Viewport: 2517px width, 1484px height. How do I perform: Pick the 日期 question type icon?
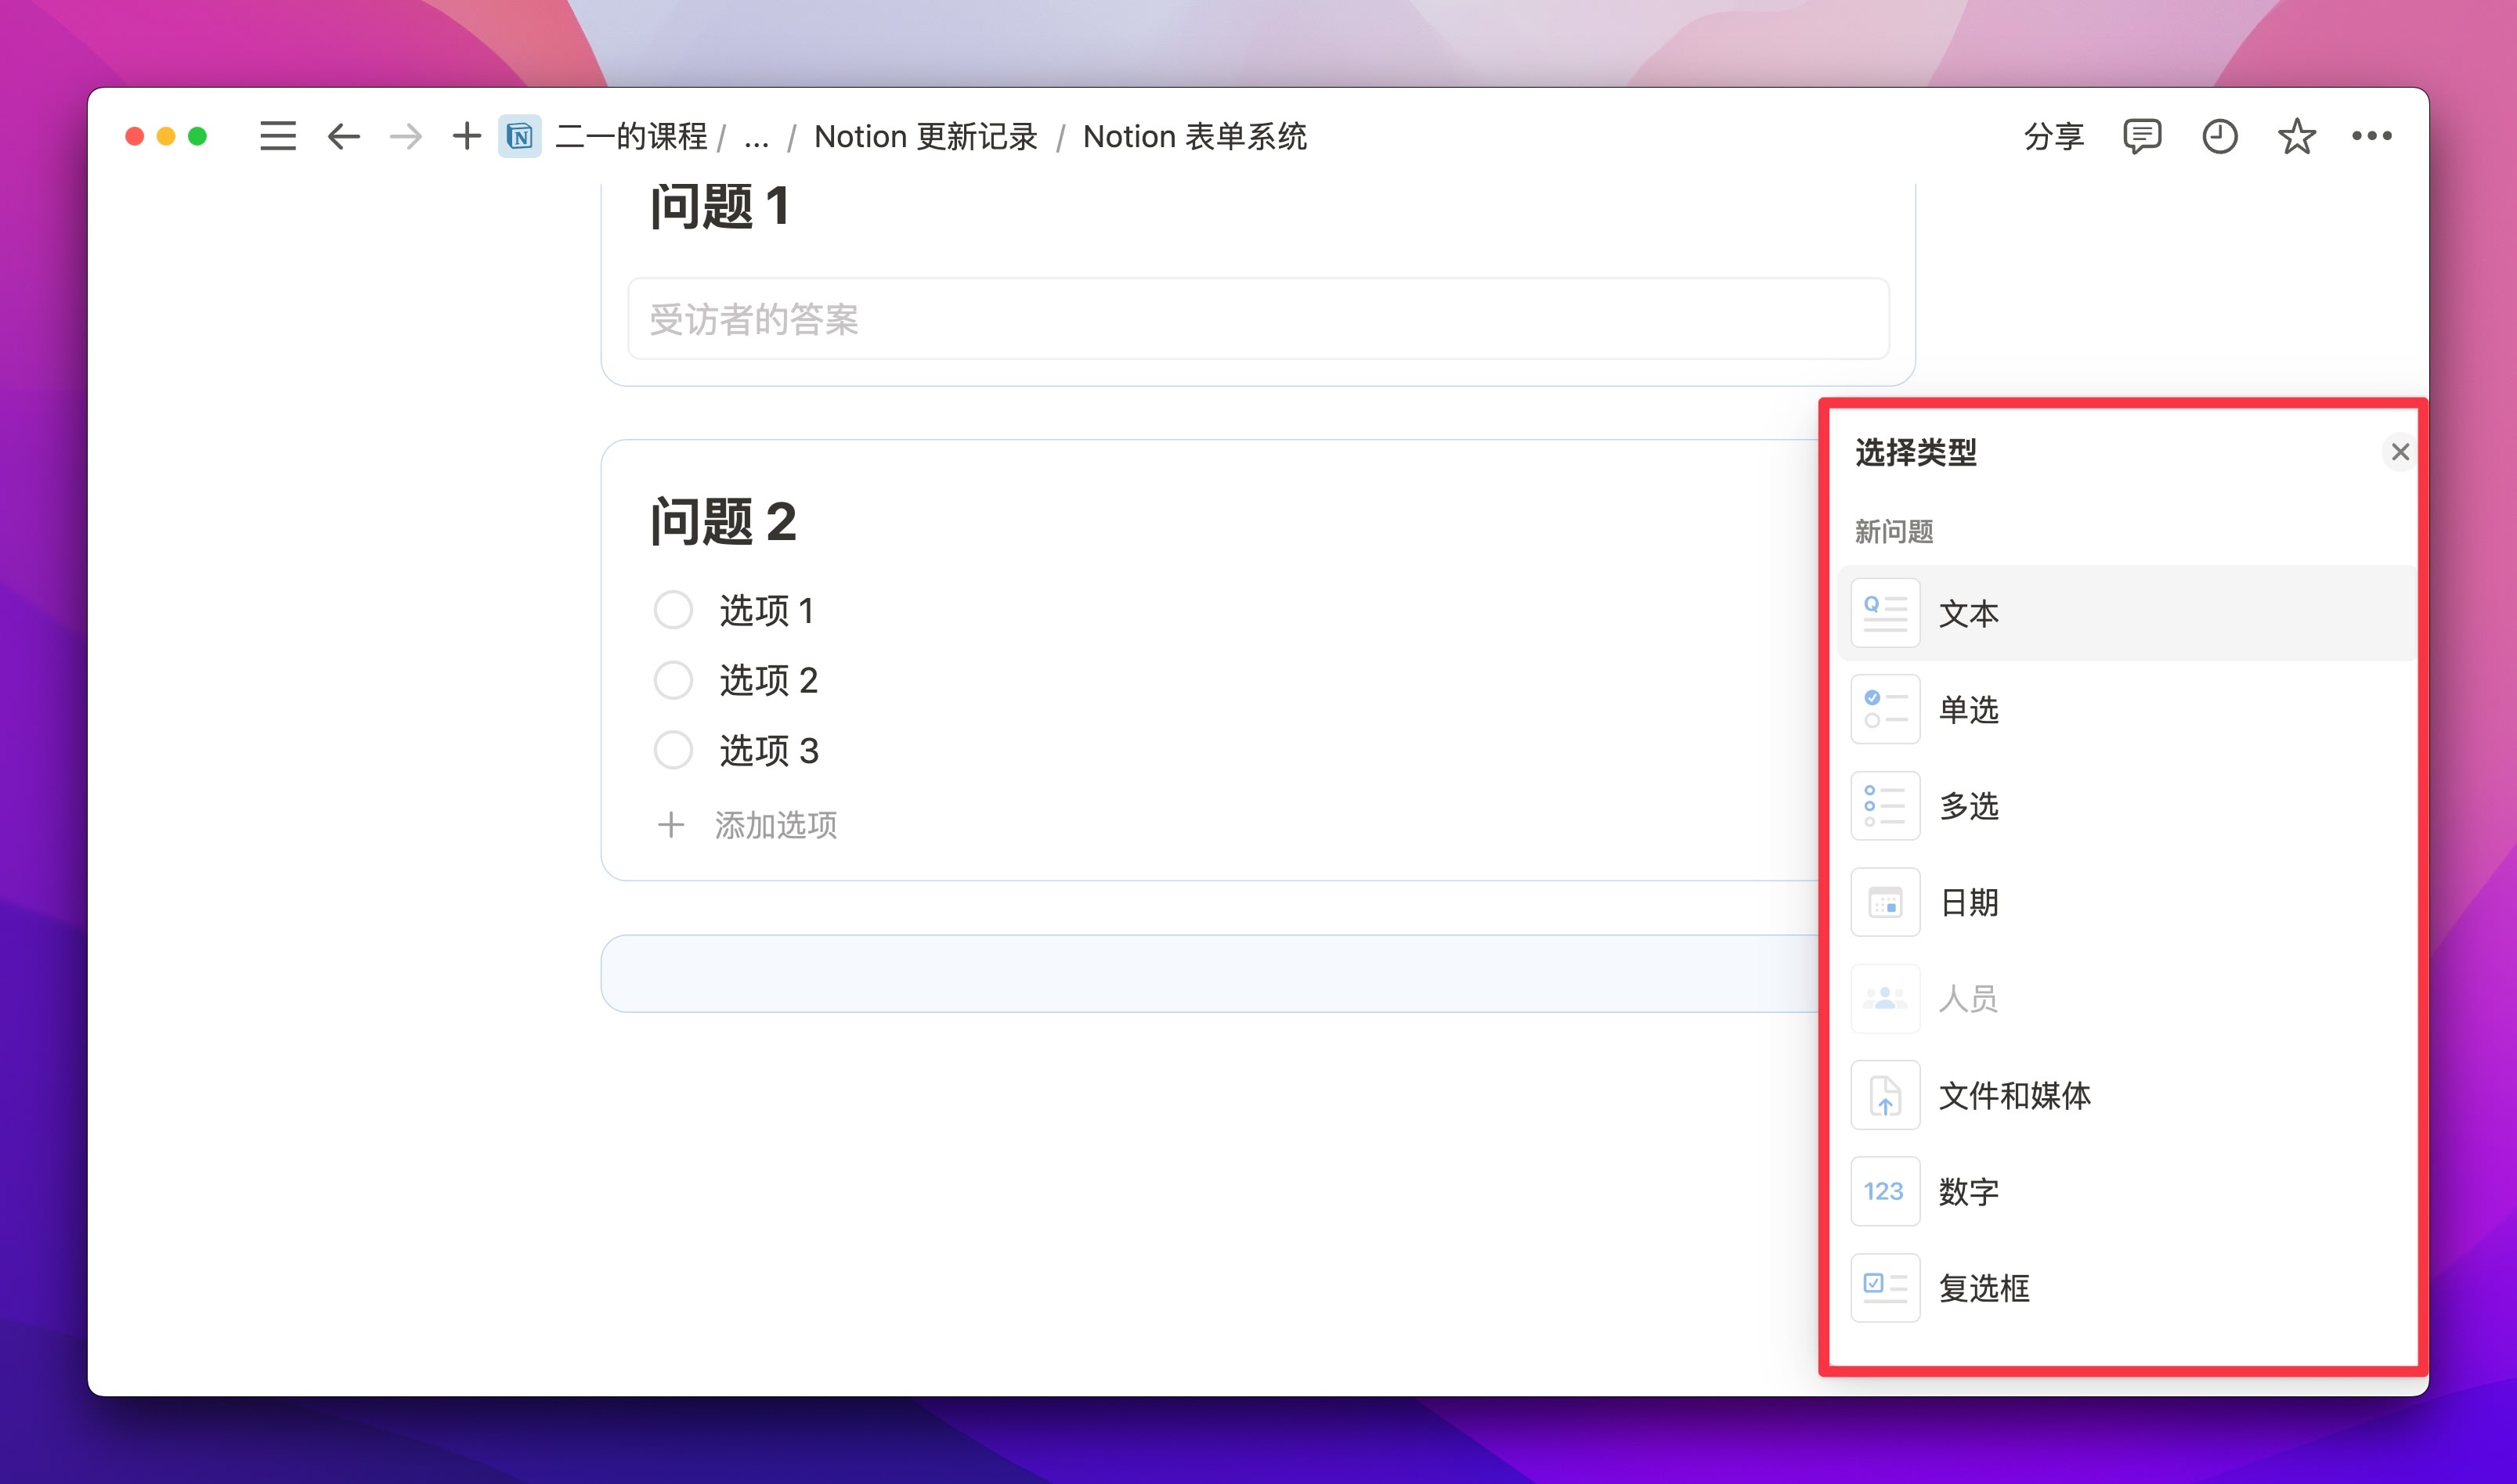[x=1885, y=902]
